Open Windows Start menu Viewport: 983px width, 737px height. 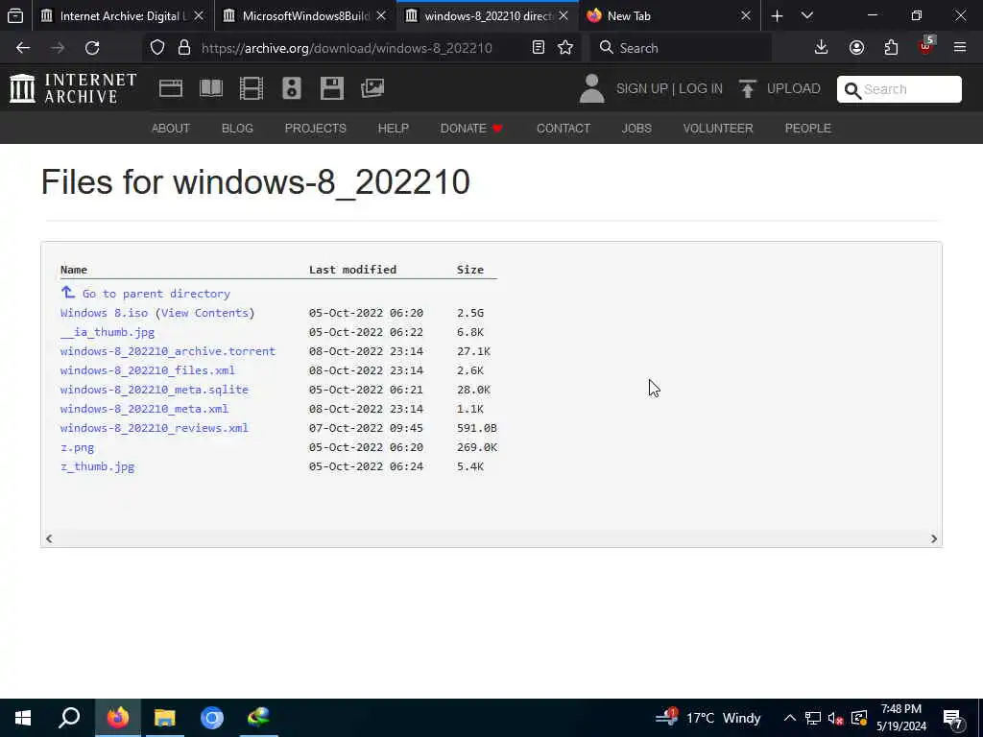[23, 718]
